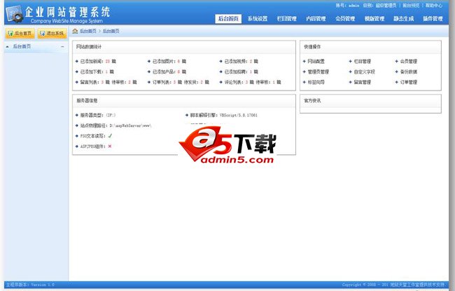Click the last 后台首页 breadcrumb entry
The width and height of the screenshot is (455, 291).
coord(111,31)
